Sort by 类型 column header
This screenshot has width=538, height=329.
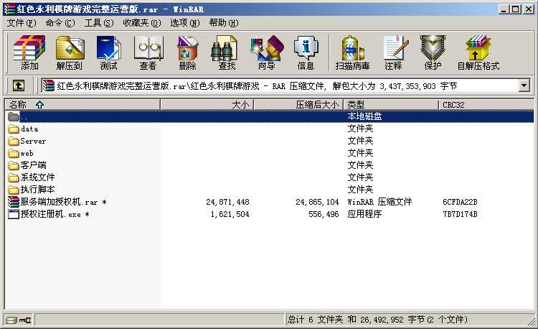[391, 104]
